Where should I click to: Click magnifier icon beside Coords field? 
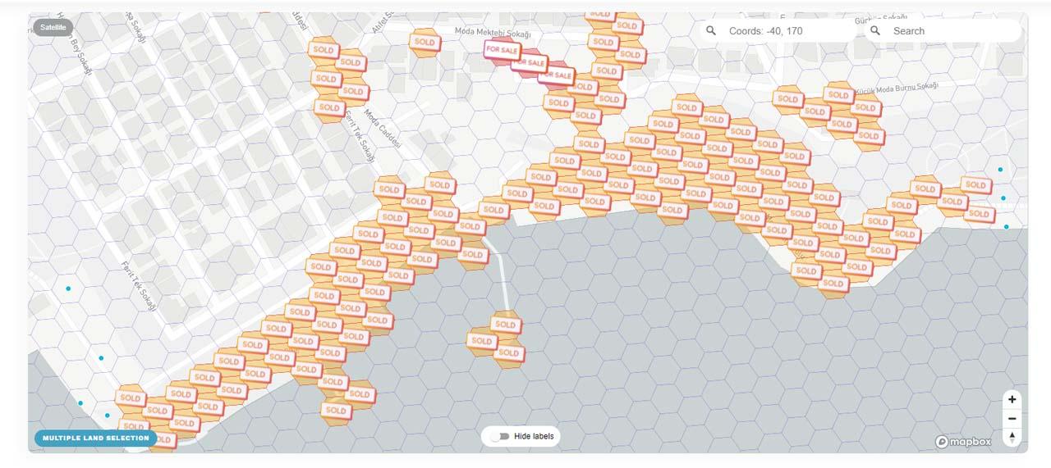[711, 30]
